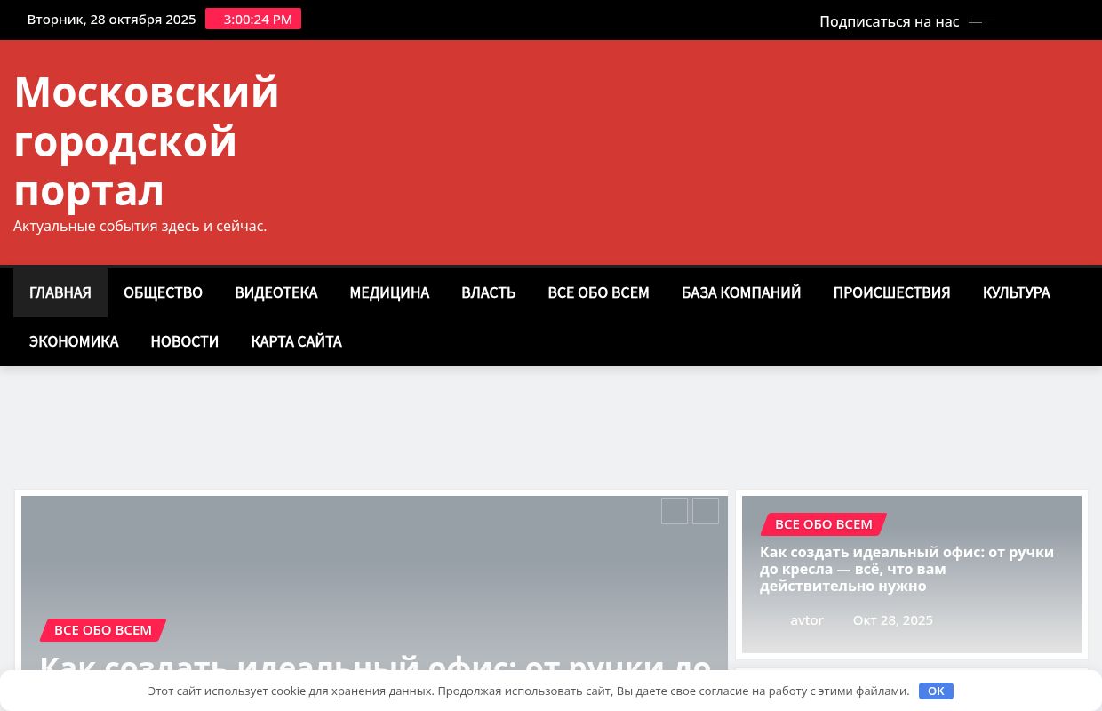This screenshot has width=1102, height=711.
Task: Click the avtor author link
Action: click(807, 620)
